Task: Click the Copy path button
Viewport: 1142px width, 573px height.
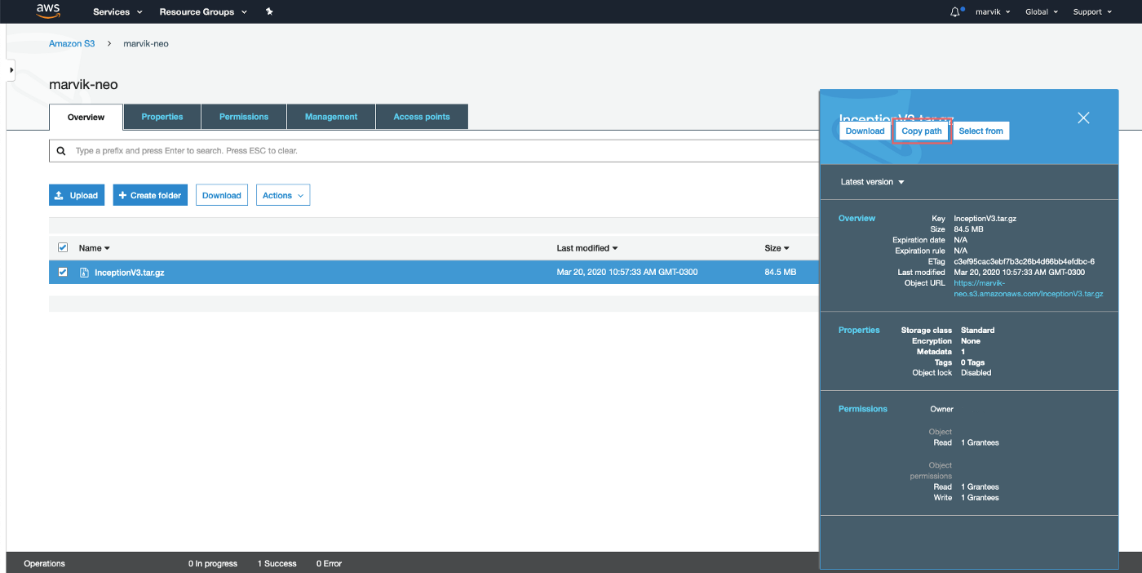Action: tap(922, 131)
